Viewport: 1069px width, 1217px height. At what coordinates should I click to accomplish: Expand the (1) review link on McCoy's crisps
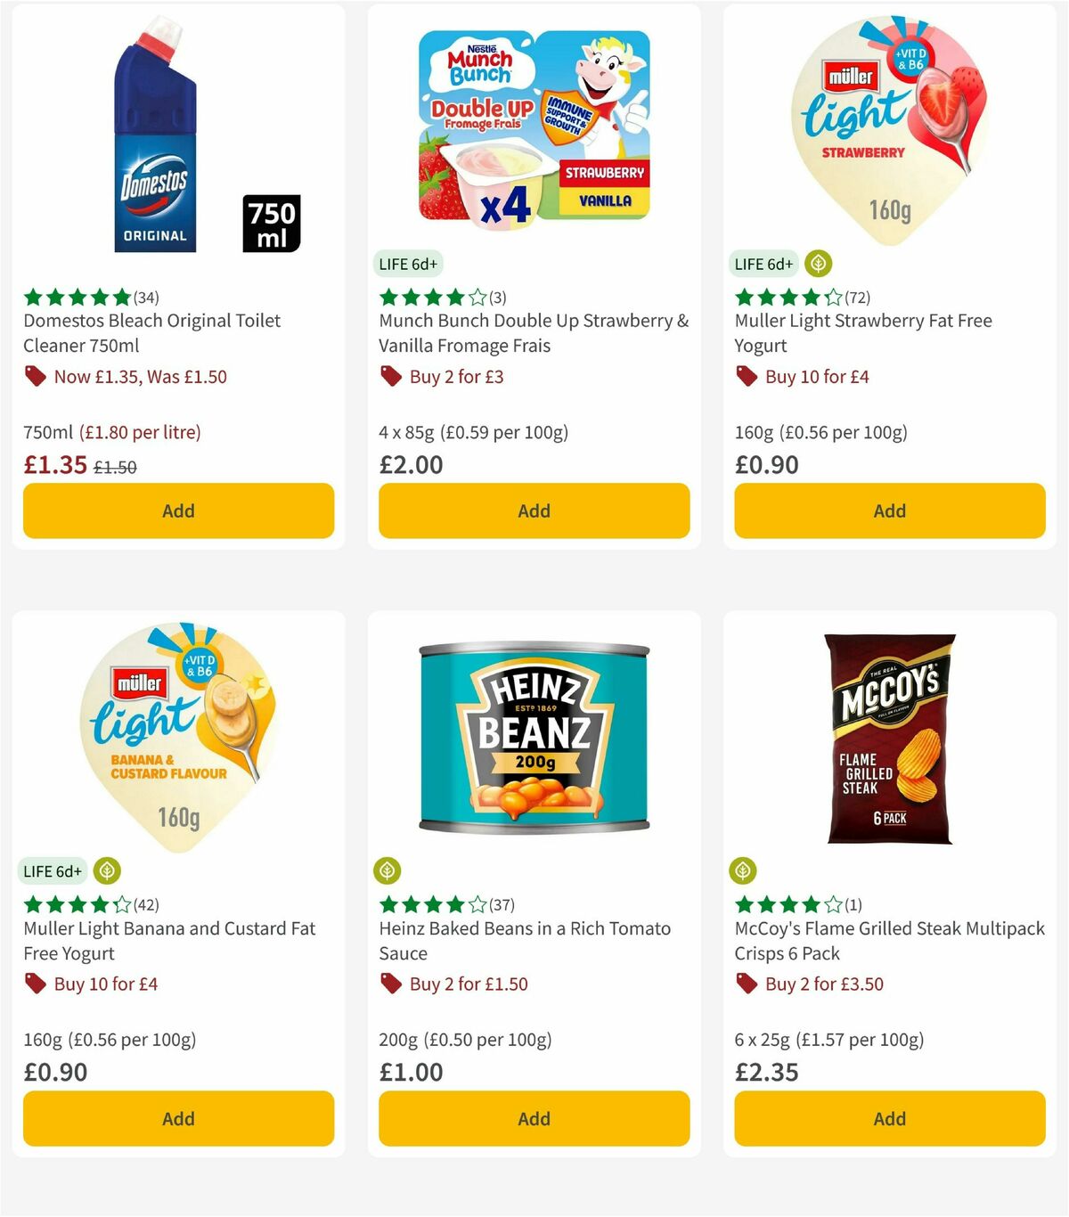(853, 903)
